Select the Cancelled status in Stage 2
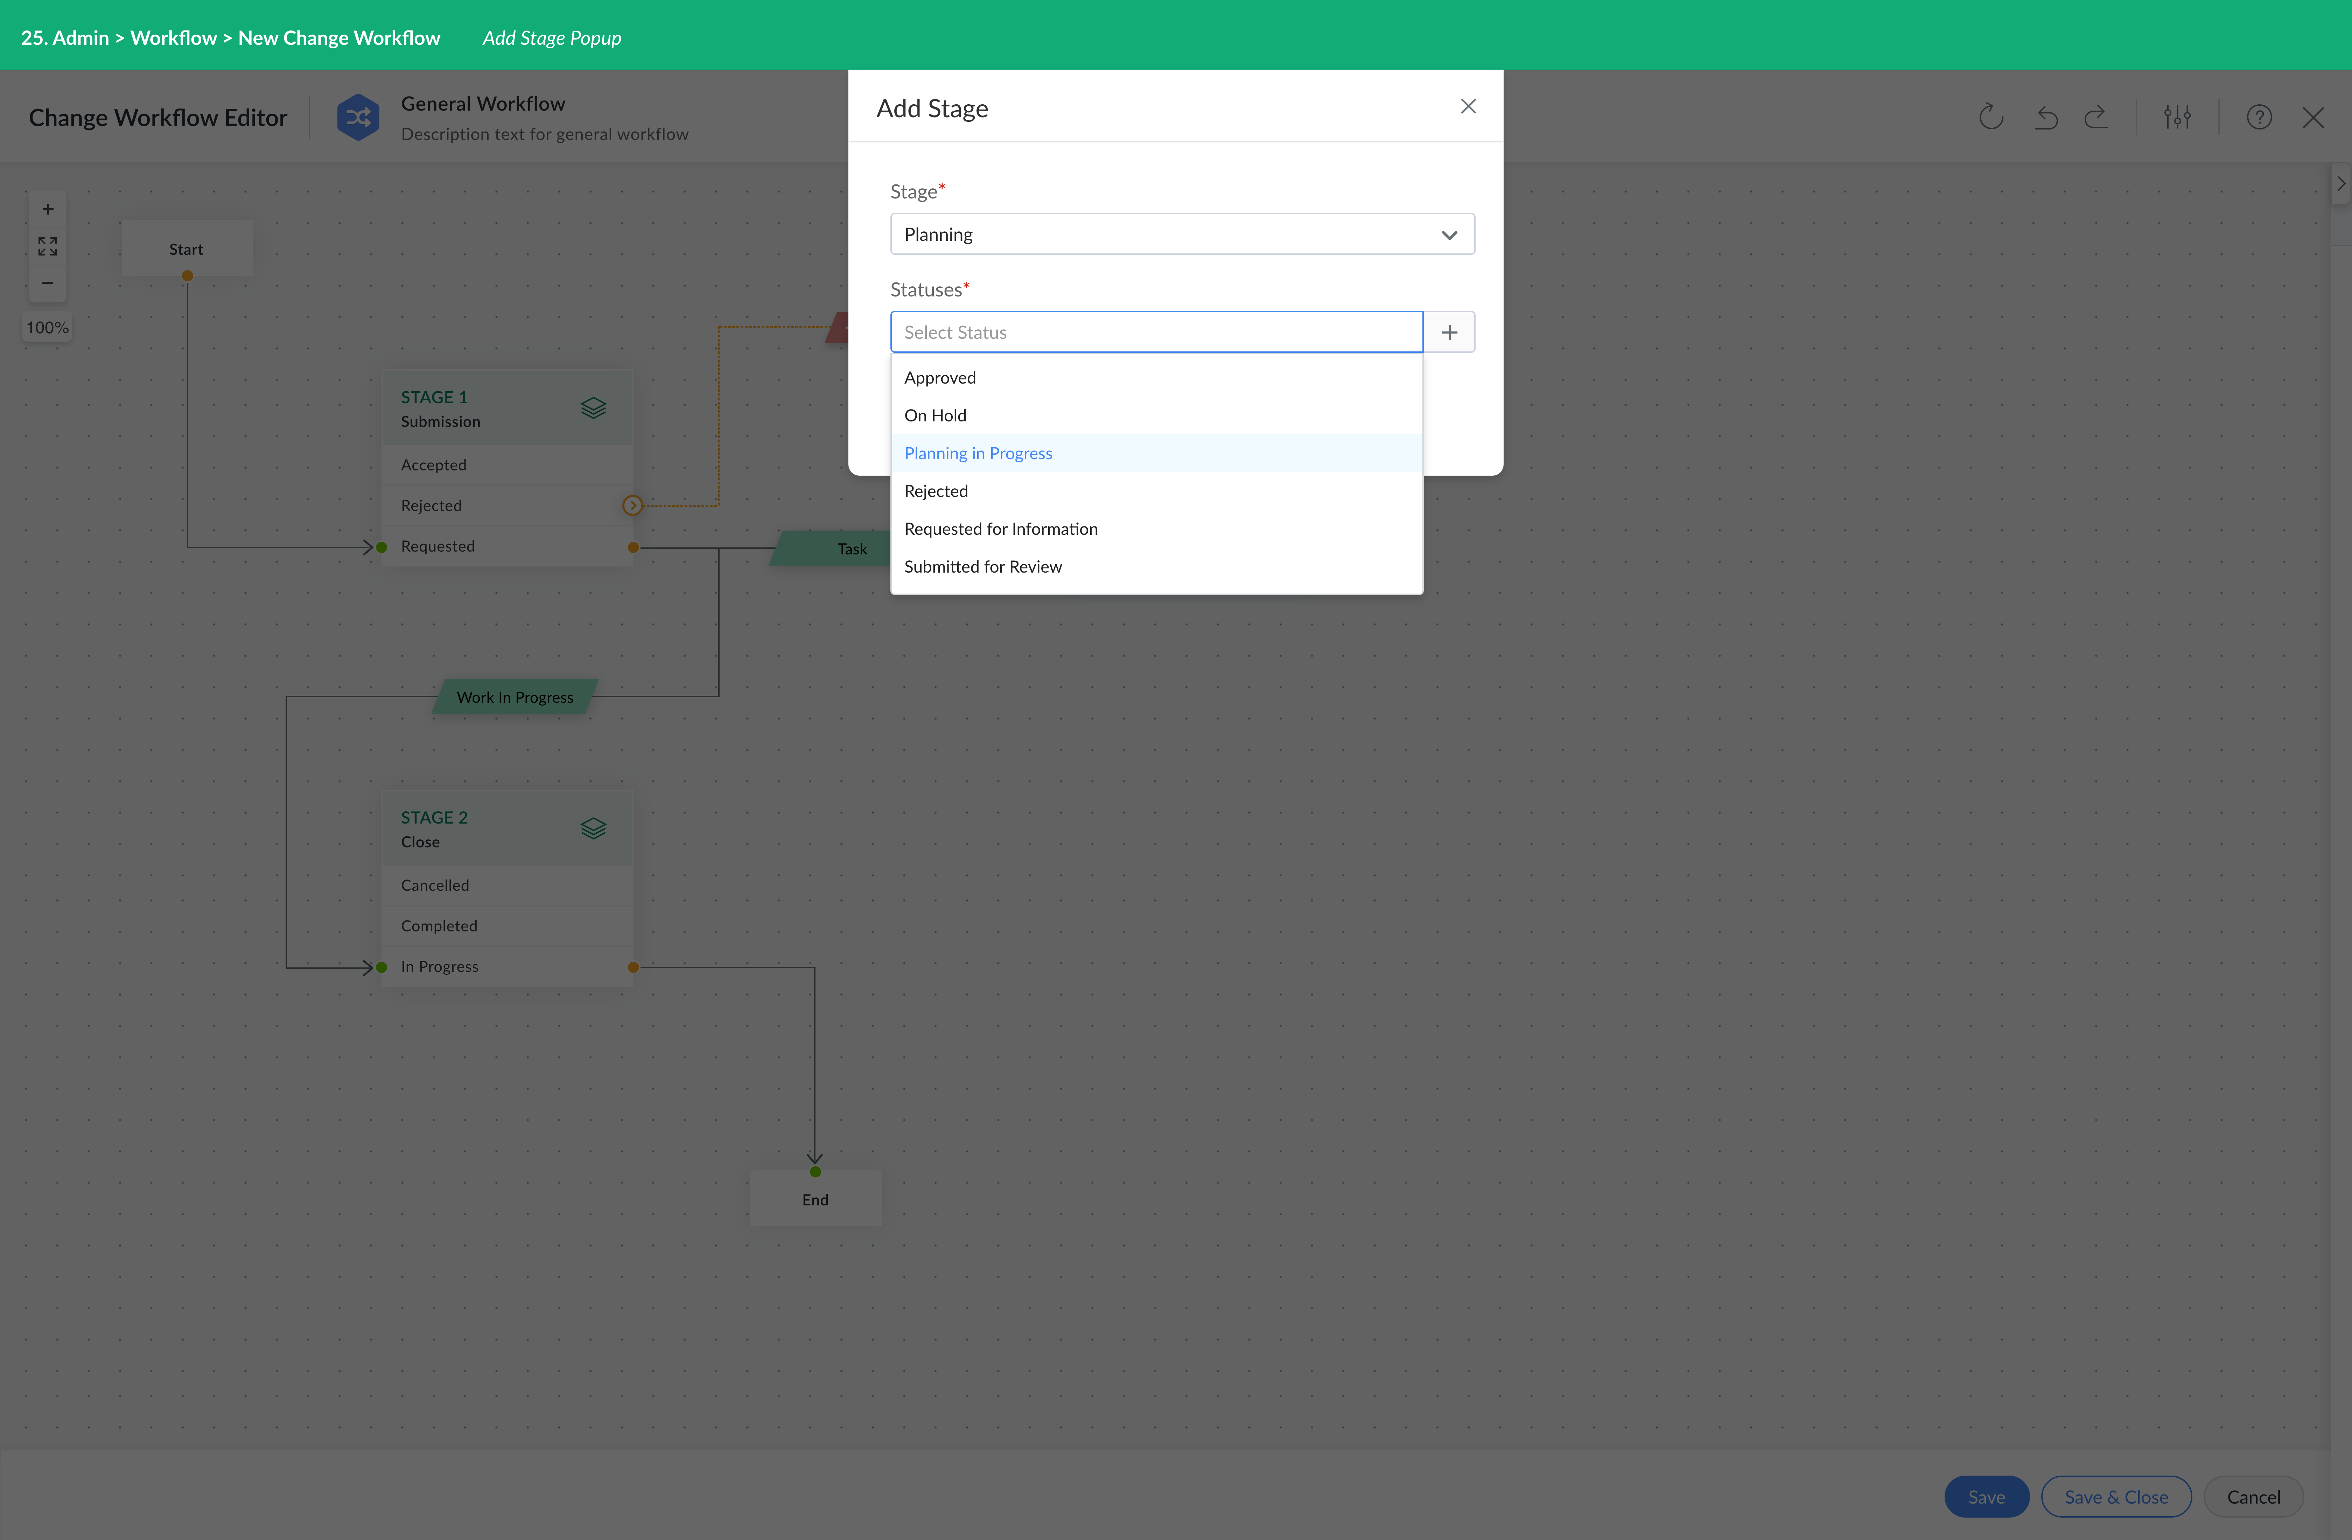The image size is (2352, 1540). coord(507,885)
